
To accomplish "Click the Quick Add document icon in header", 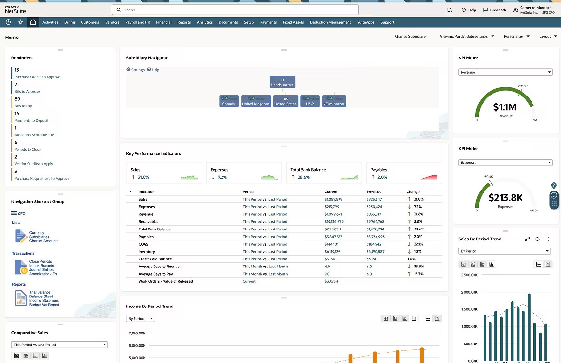I will click(x=450, y=10).
